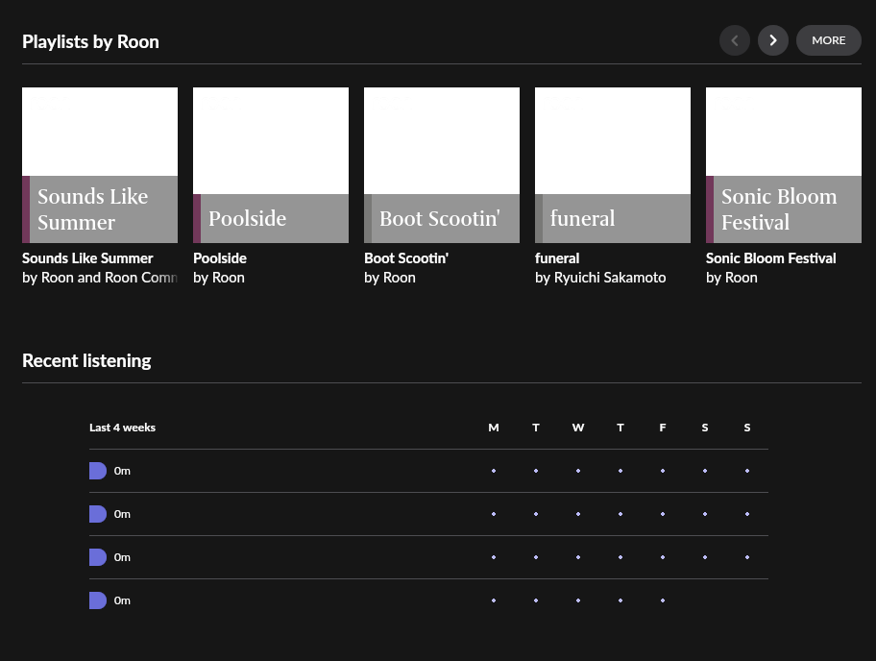Click 'by Roon' under Sonic Bloom Festival

[x=732, y=278]
